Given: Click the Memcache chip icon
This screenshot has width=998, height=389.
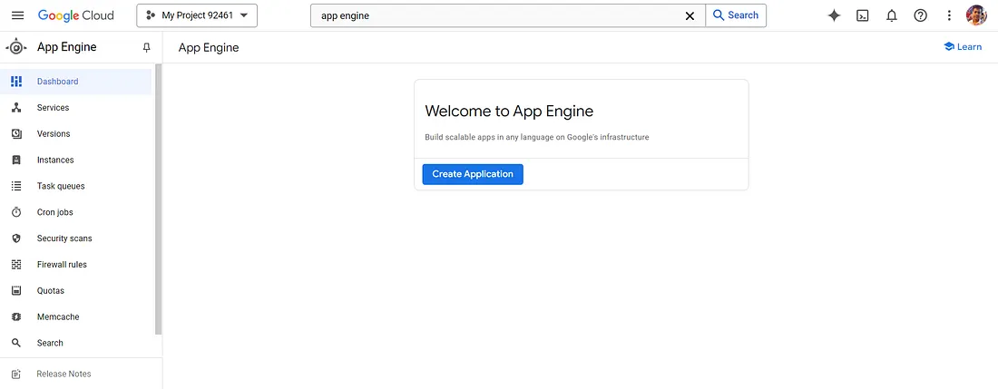Looking at the screenshot, I should click(16, 316).
